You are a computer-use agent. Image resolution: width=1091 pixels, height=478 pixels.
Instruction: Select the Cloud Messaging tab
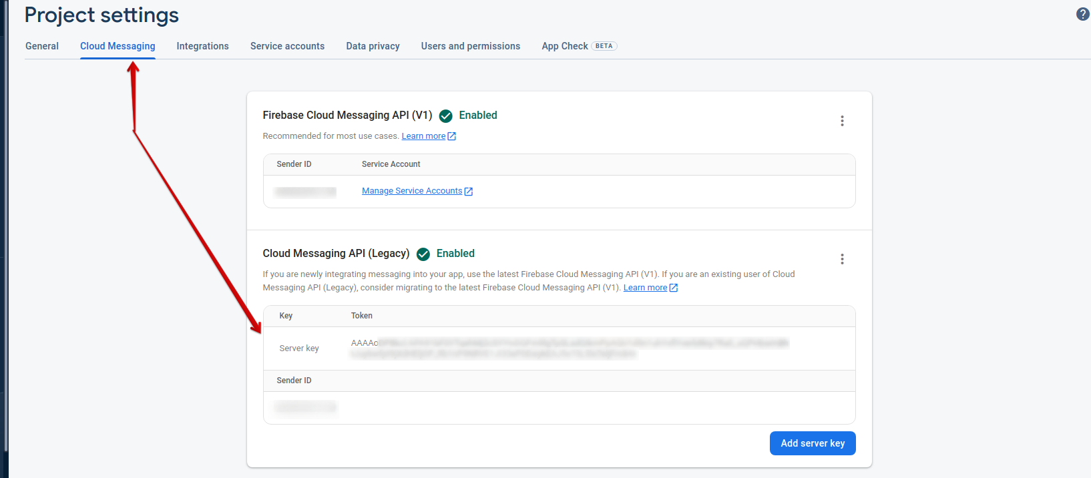[x=118, y=46]
